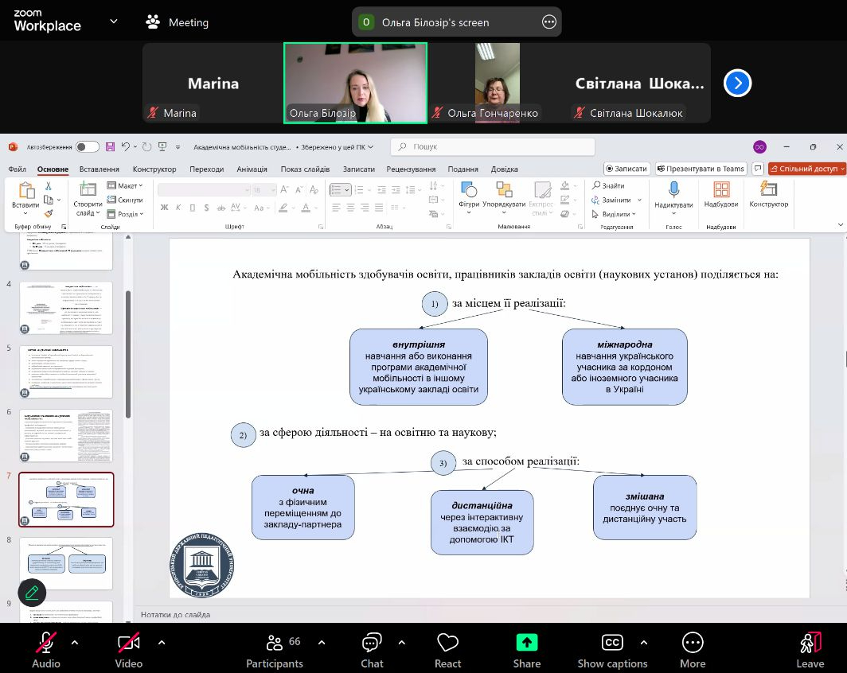The image size is (847, 673).
Task: Open the Chat panel icon
Action: (x=372, y=643)
